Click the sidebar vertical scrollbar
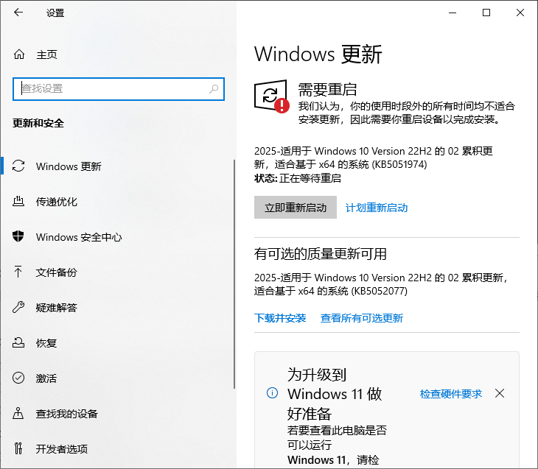Viewport: 538px width, 469px height. coord(234,275)
